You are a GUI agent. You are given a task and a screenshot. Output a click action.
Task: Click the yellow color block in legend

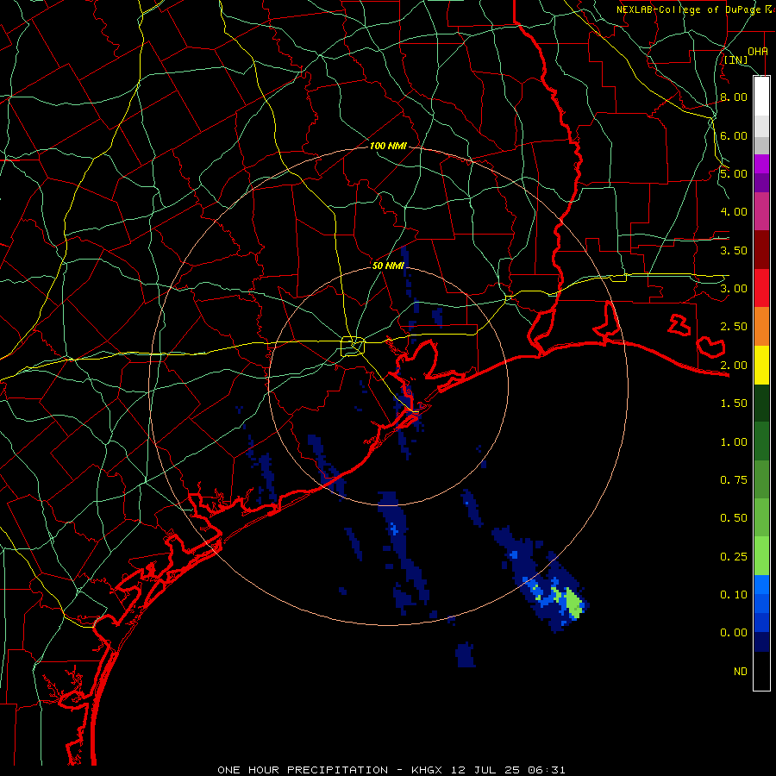click(x=761, y=366)
